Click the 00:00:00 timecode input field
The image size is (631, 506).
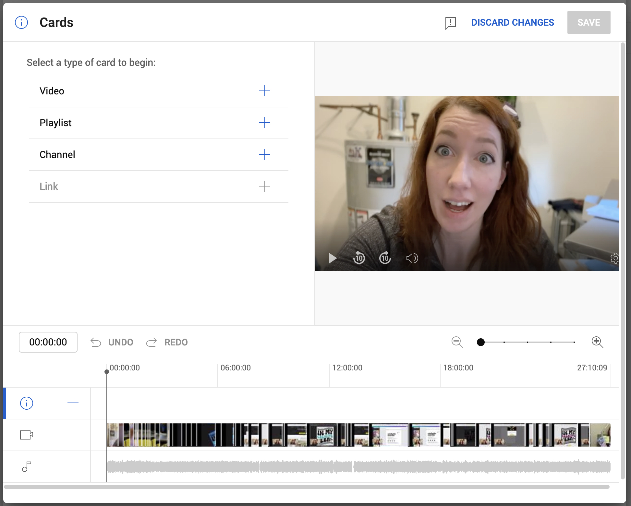[48, 342]
